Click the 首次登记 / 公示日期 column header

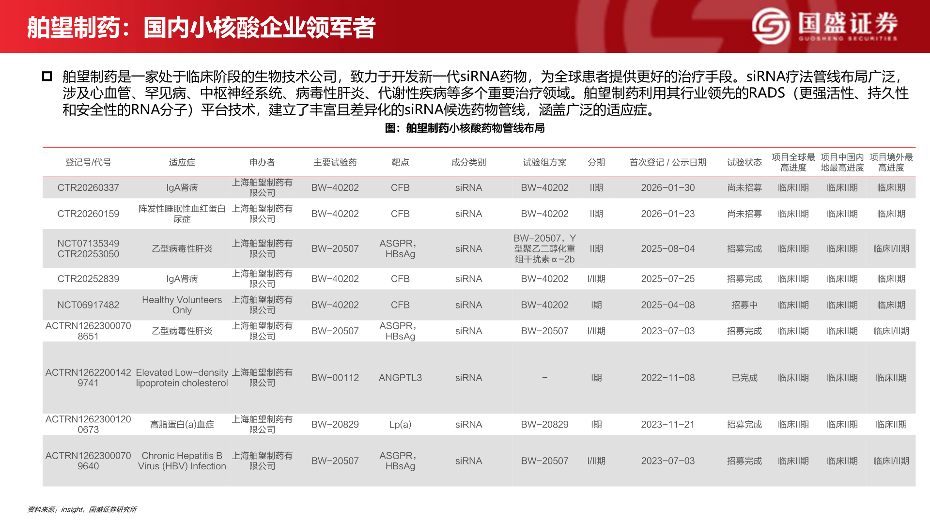pyautogui.click(x=668, y=162)
